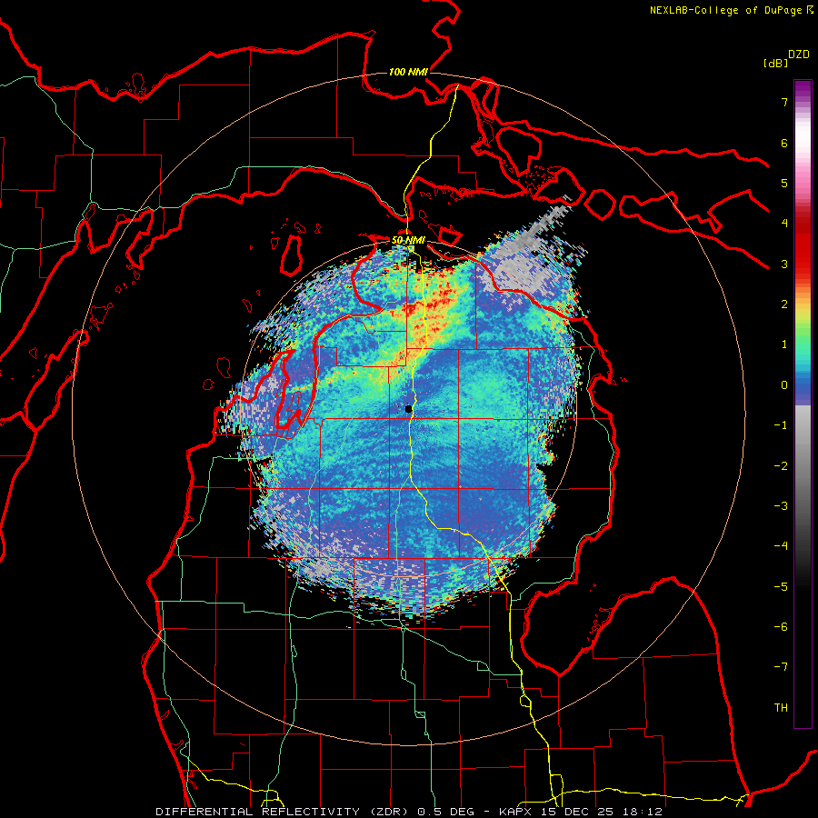Screen dimensions: 818x818
Task: Click the TH threshold label on the scale
Action: (781, 708)
